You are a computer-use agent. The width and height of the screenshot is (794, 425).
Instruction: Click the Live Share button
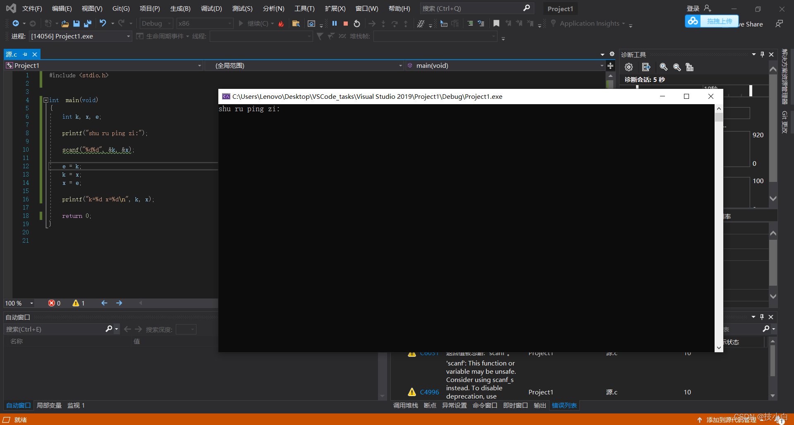(x=751, y=24)
